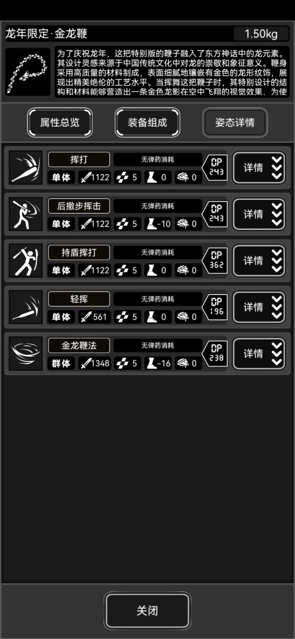Switch to the 属性总览 tab
The width and height of the screenshot is (295, 639).
(60, 122)
